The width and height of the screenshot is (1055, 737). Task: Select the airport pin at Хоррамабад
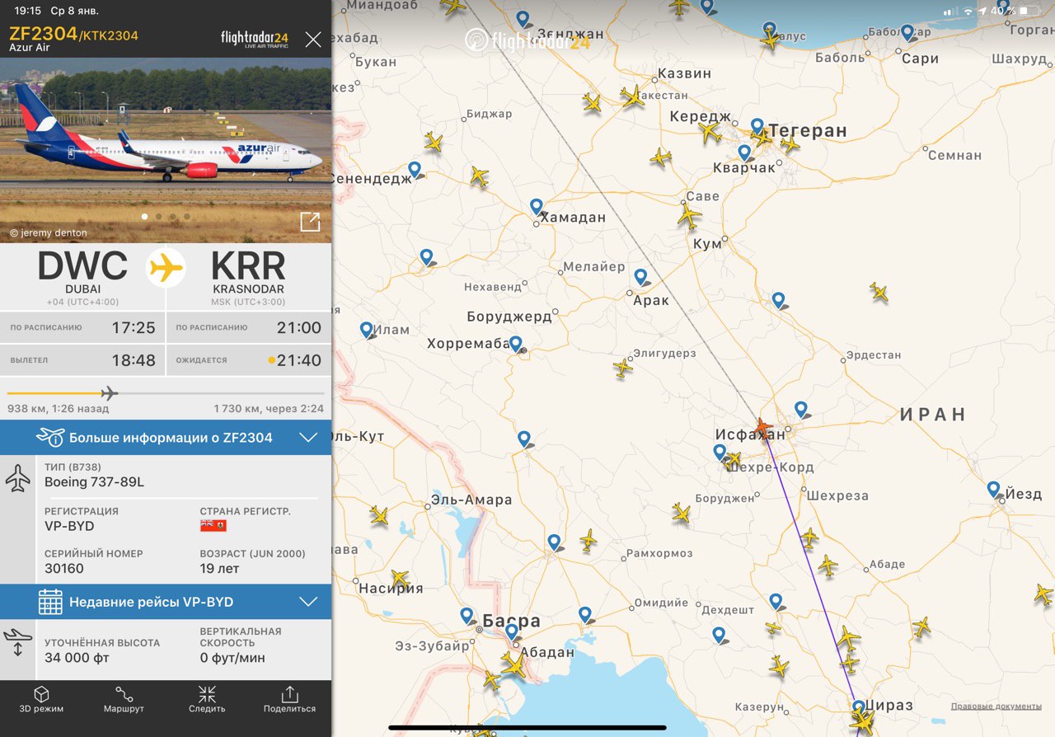pyautogui.click(x=516, y=345)
